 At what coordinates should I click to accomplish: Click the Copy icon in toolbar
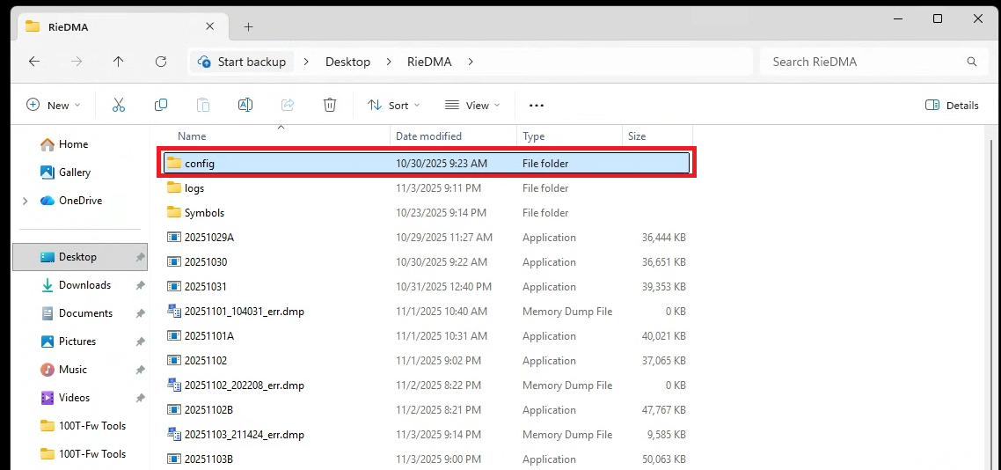[x=161, y=105]
